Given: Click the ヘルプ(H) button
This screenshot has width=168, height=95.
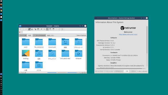Looking at the screenshot, I should [x=99, y=71].
